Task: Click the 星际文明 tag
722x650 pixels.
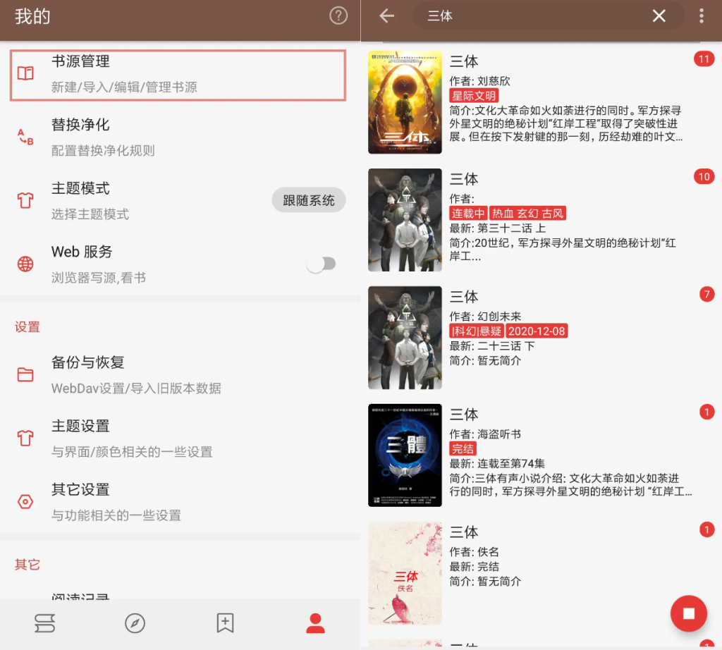Action: (474, 96)
